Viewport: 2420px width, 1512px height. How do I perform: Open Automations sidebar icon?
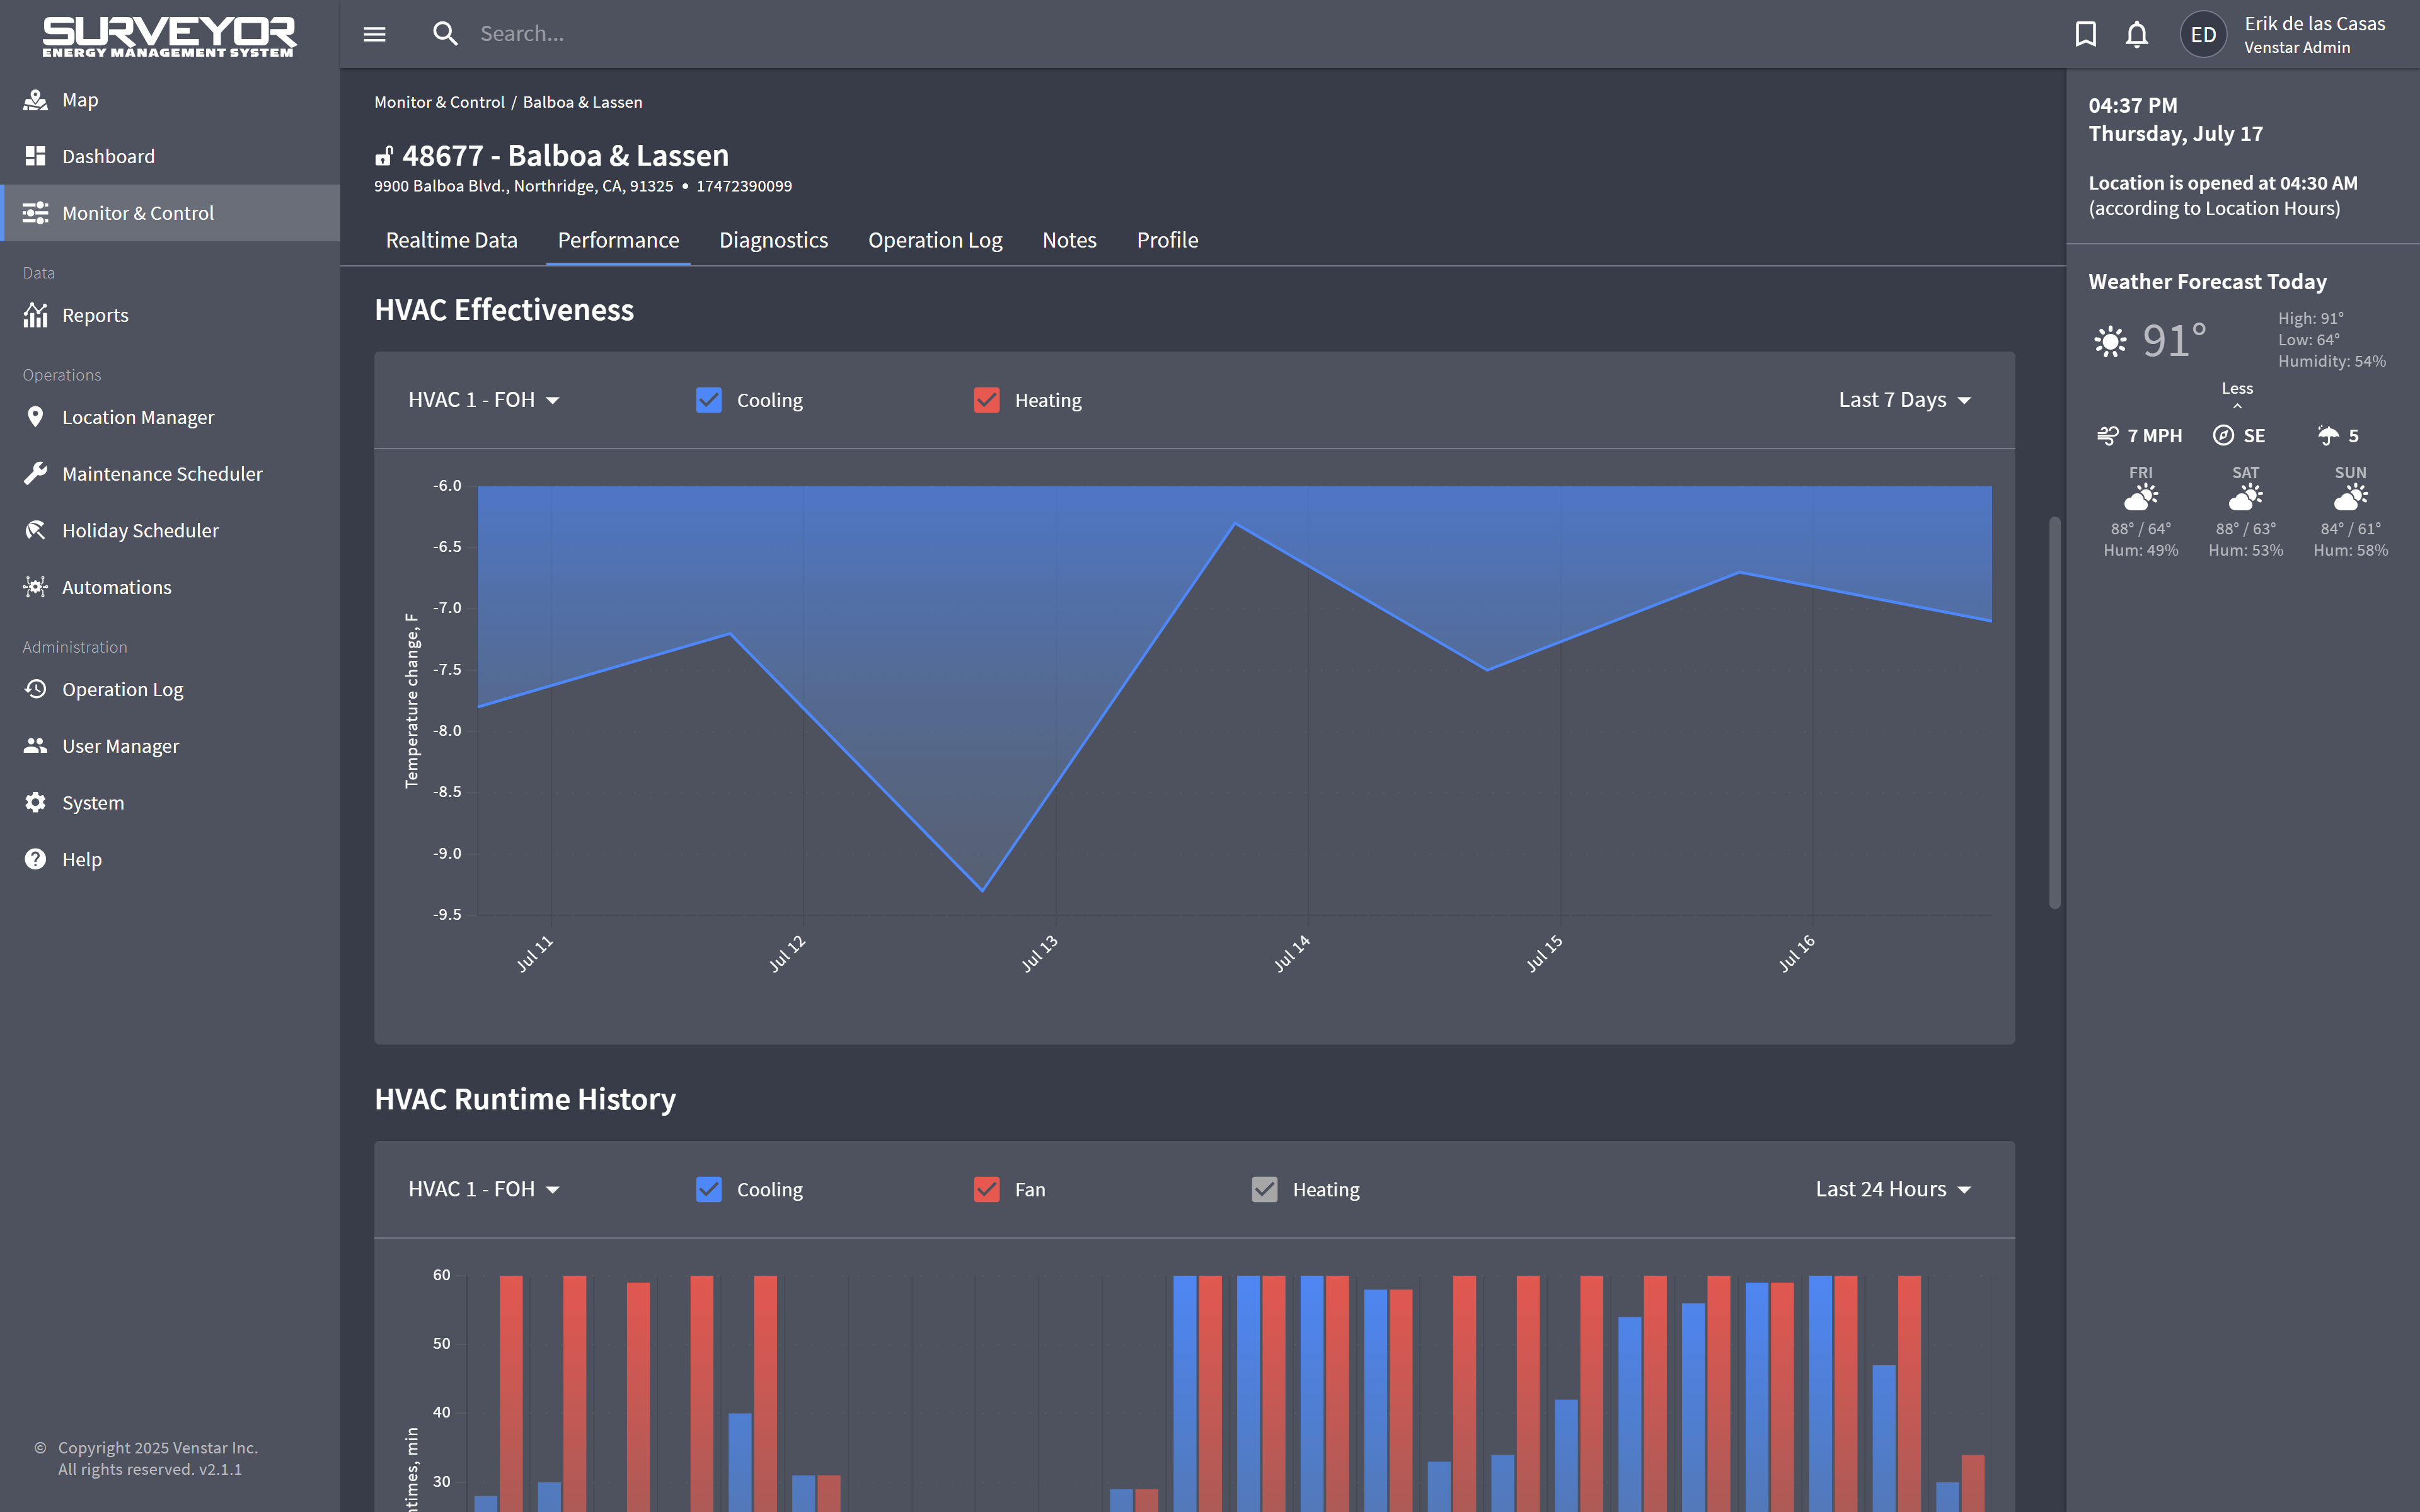click(x=36, y=587)
